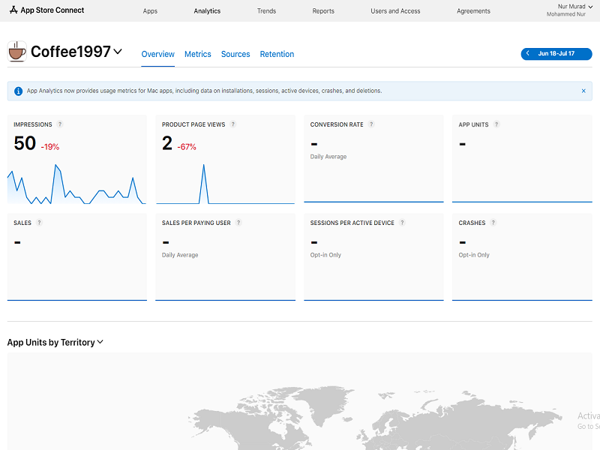This screenshot has width=600, height=450.
Task: Dismiss the App Analytics info banner
Action: pos(583,91)
